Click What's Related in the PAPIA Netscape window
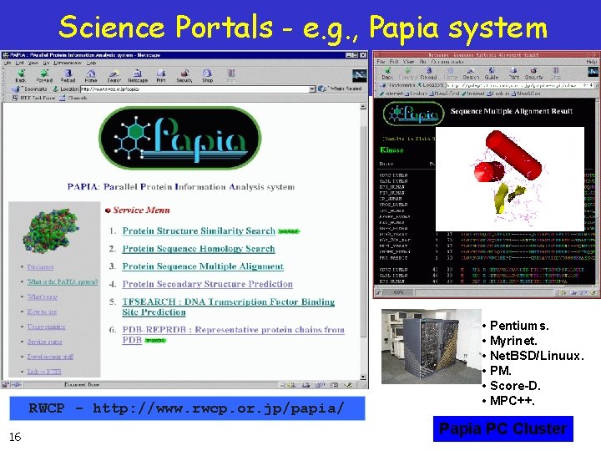 pyautogui.click(x=341, y=89)
